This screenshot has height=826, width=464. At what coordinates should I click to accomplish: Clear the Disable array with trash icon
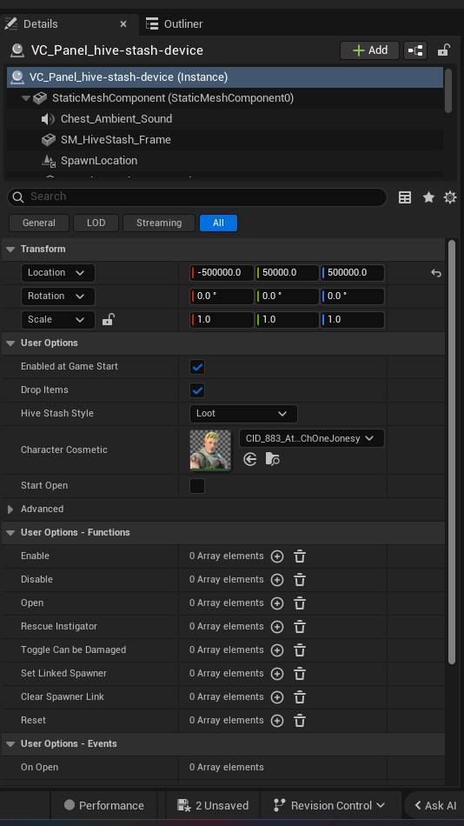coord(300,579)
